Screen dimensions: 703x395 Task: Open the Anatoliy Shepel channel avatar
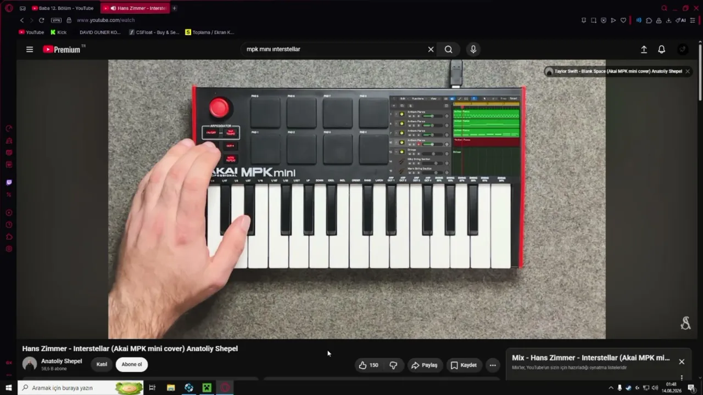[x=30, y=364]
